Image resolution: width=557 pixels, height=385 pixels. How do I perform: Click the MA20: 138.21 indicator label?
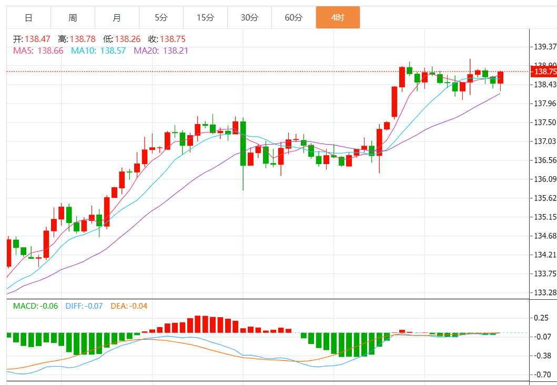pyautogui.click(x=160, y=50)
